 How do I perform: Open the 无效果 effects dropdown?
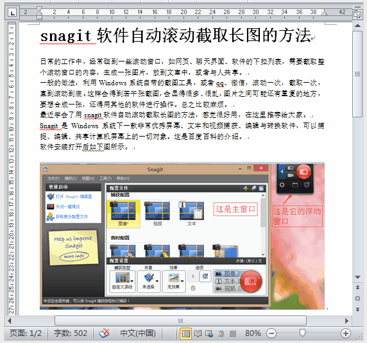click(x=174, y=281)
